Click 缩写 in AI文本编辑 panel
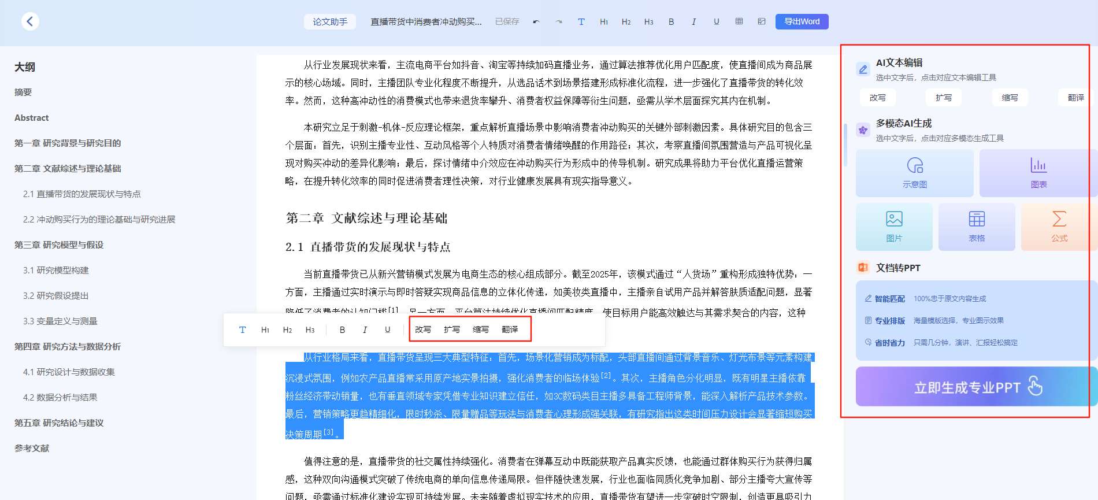Screen dimensions: 1098x500 pyautogui.click(x=1010, y=98)
